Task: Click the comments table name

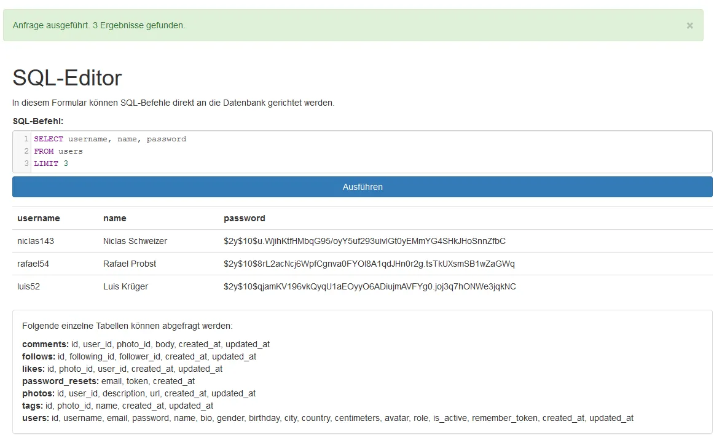Action: (x=45, y=344)
